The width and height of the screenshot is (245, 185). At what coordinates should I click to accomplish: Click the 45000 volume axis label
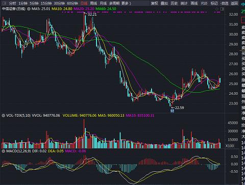coord(233,123)
